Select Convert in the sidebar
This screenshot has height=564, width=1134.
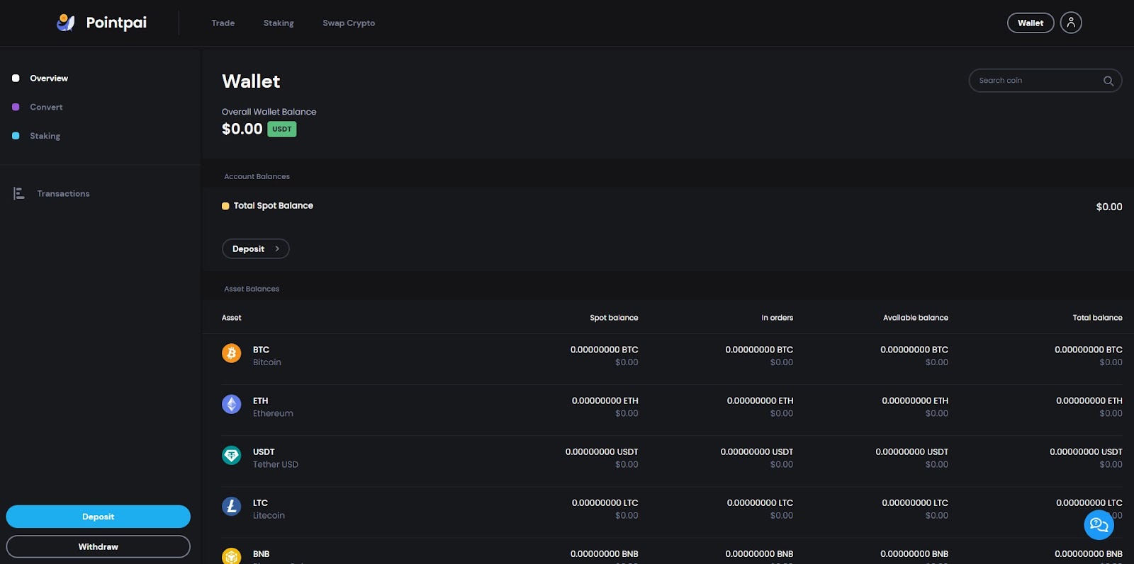tap(46, 108)
